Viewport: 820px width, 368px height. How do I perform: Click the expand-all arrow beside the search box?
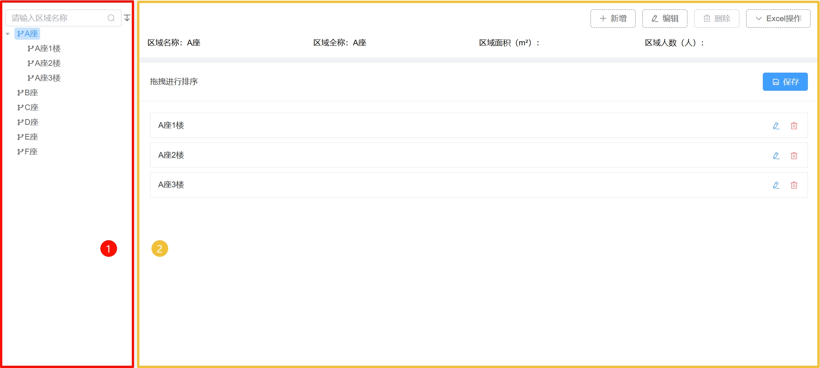click(x=127, y=18)
